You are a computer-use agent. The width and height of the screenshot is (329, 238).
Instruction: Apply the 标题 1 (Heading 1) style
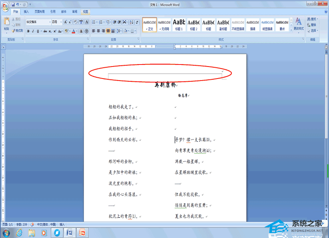pos(179,25)
